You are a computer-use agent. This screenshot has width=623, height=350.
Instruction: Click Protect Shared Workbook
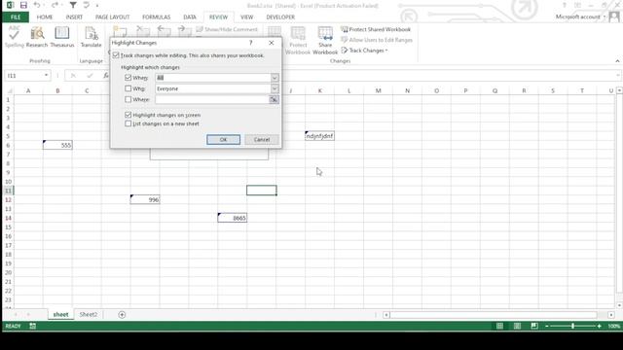376,29
